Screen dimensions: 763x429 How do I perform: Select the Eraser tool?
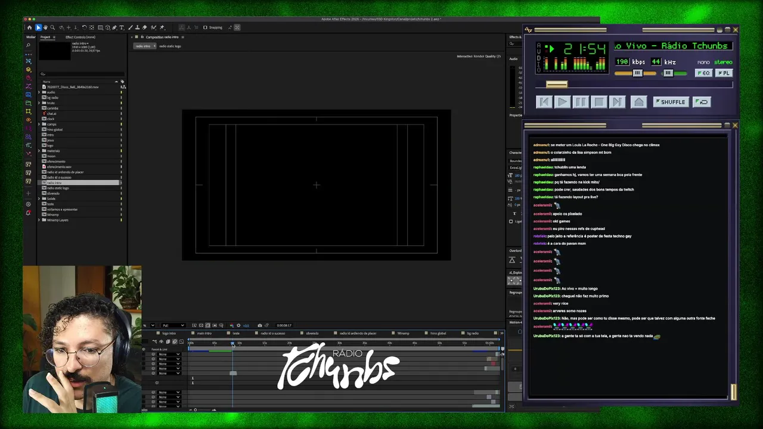[x=145, y=27]
